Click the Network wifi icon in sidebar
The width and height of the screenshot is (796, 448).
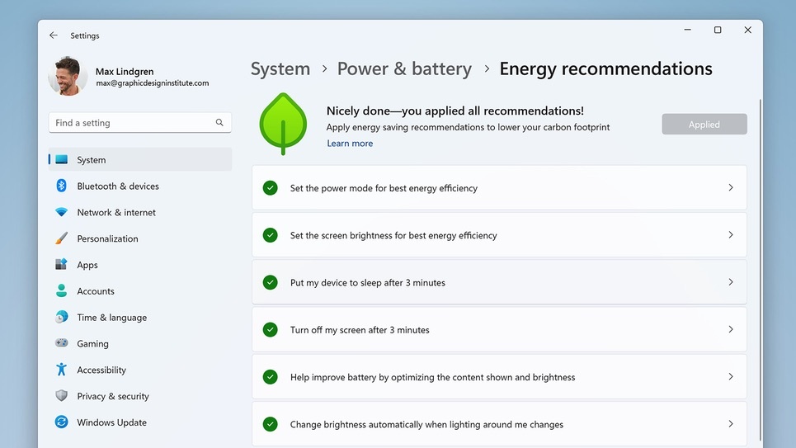click(61, 212)
